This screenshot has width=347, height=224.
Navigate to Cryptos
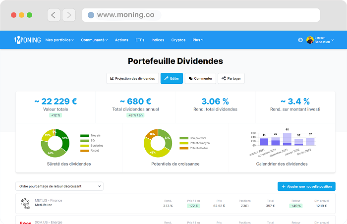click(x=178, y=40)
